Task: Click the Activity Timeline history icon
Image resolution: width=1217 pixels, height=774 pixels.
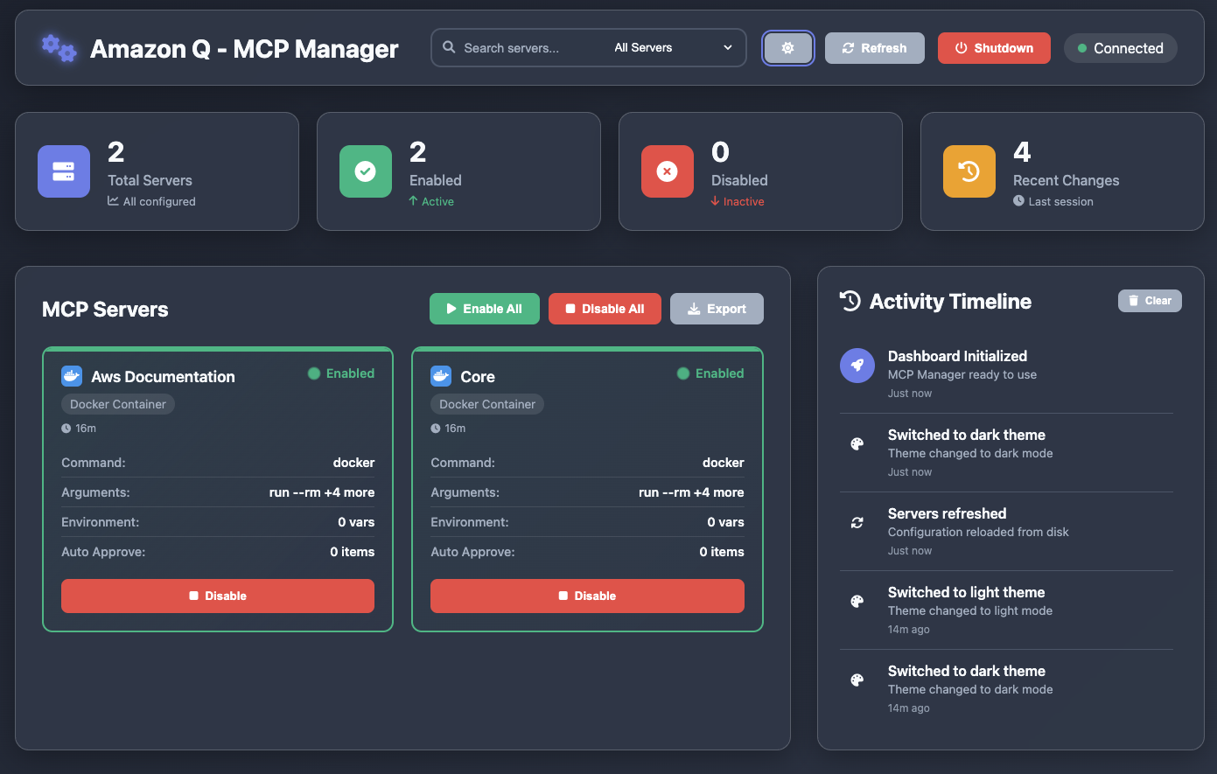Action: pyautogui.click(x=850, y=301)
